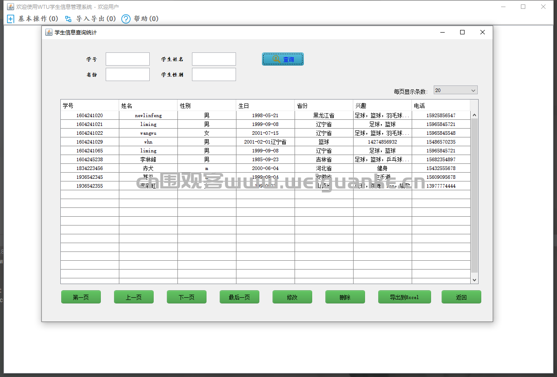
Task: Focus the 学生性别 text field
Action: (214, 74)
